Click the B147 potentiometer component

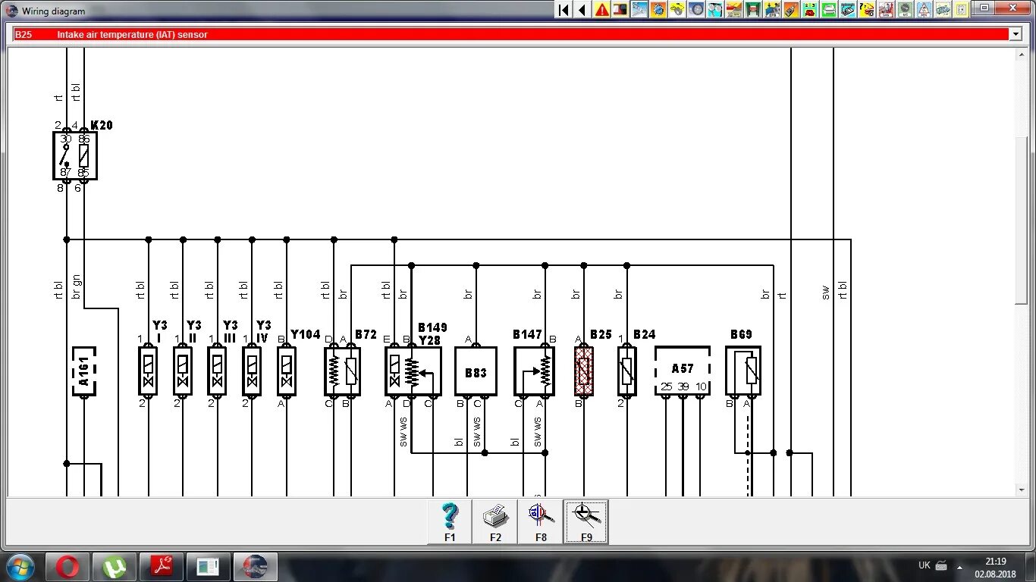[x=535, y=371]
